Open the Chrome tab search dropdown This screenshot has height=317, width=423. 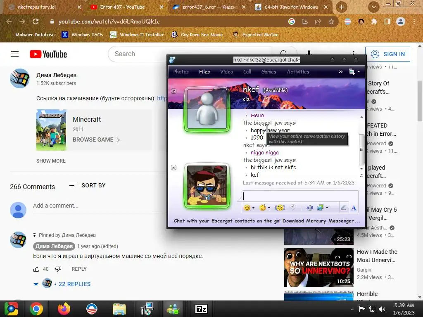(x=373, y=7)
